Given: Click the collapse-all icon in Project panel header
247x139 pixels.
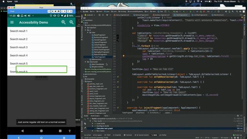Looking at the screenshot, I should point(103,15).
